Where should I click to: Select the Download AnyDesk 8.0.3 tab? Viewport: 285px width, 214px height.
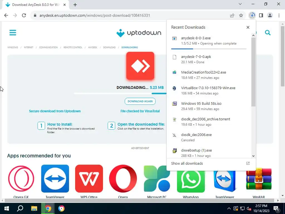tap(36, 5)
